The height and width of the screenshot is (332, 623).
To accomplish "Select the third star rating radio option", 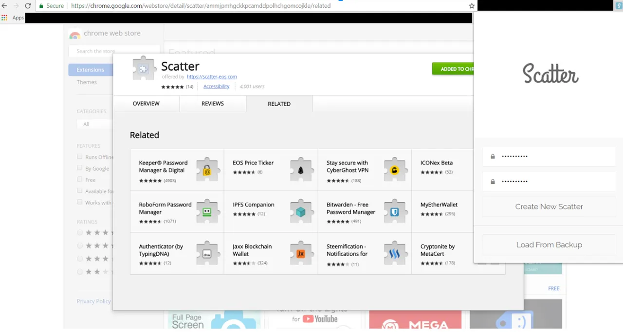I will [x=80, y=259].
